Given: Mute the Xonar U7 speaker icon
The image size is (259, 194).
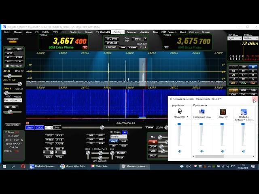Looking at the screenshot, I should tap(223, 151).
